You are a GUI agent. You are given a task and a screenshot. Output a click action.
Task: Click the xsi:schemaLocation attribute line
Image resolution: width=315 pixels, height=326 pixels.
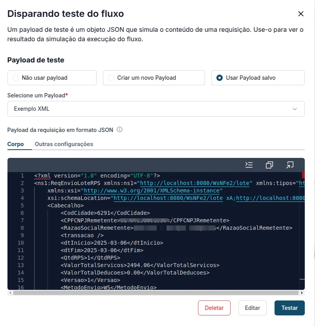176,198
